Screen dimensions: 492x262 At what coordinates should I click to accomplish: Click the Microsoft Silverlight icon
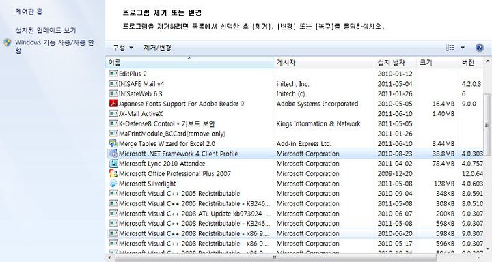click(113, 184)
